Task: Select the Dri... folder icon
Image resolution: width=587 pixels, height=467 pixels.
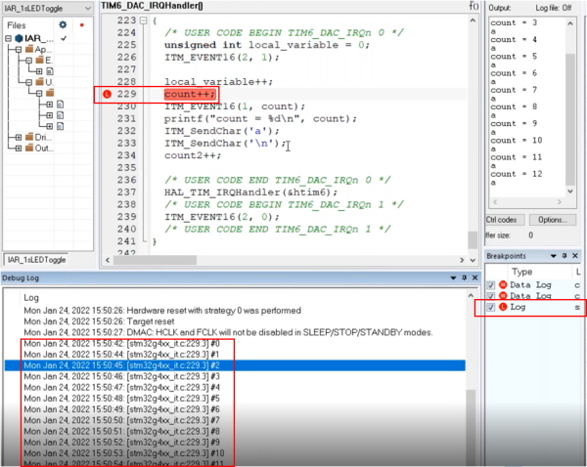Action: tap(29, 137)
